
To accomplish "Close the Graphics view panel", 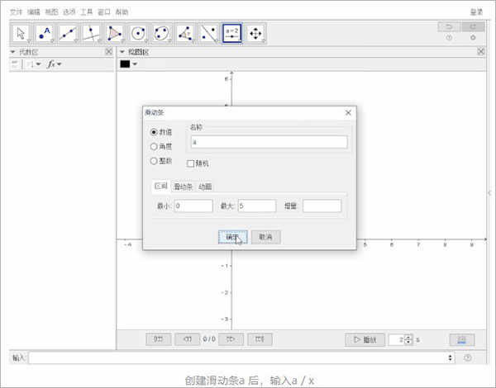I will pos(481,51).
